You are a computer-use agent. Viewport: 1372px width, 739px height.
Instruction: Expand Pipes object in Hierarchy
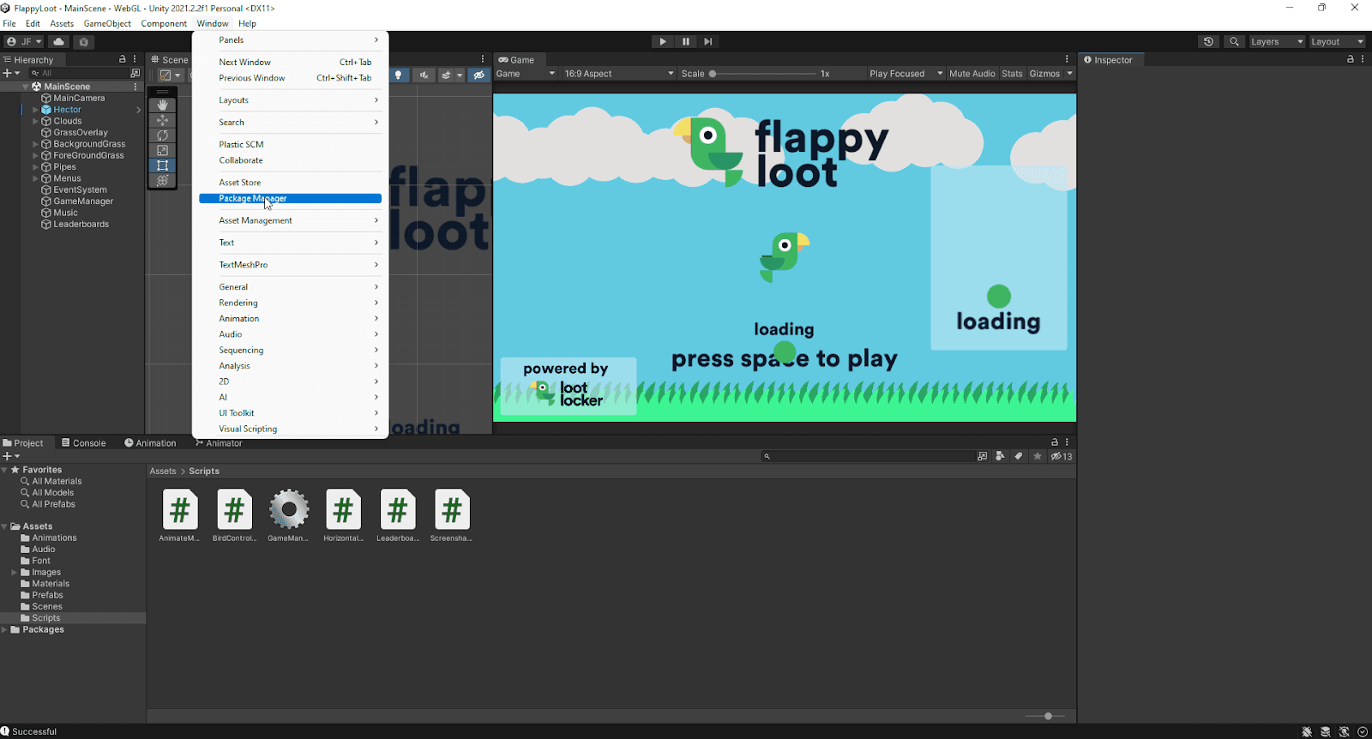point(35,167)
